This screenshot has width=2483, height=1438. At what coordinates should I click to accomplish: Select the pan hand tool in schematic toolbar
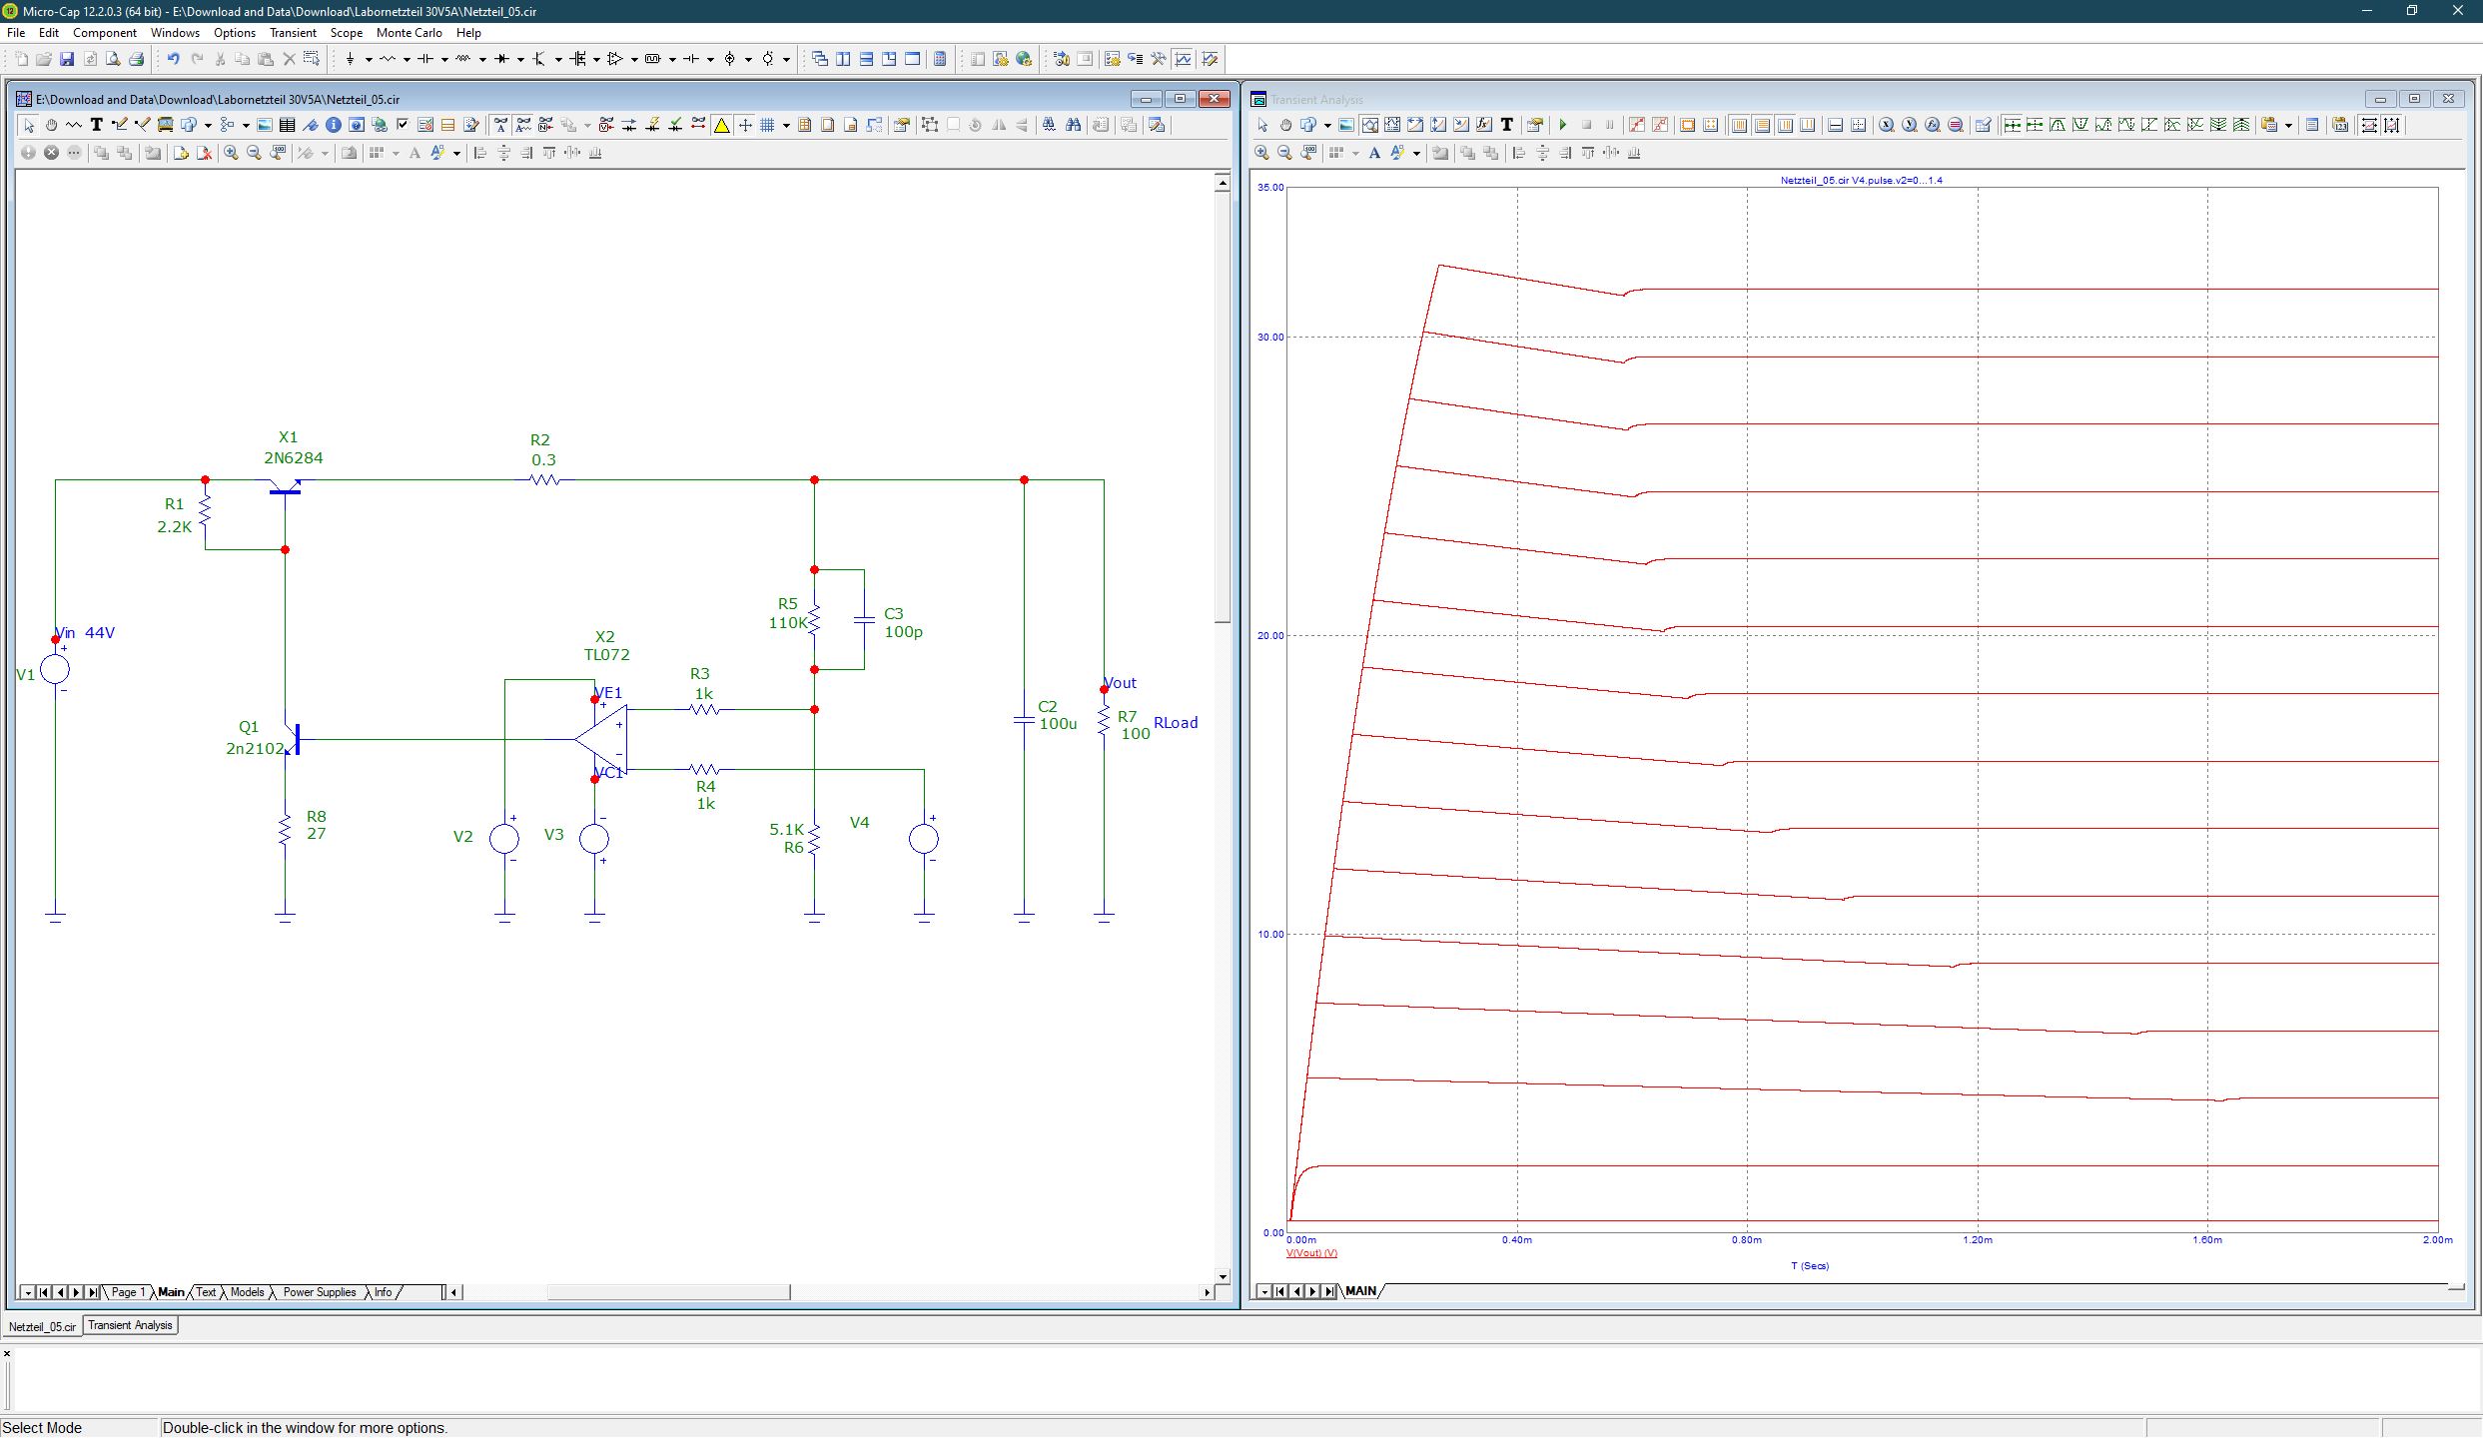click(x=51, y=125)
